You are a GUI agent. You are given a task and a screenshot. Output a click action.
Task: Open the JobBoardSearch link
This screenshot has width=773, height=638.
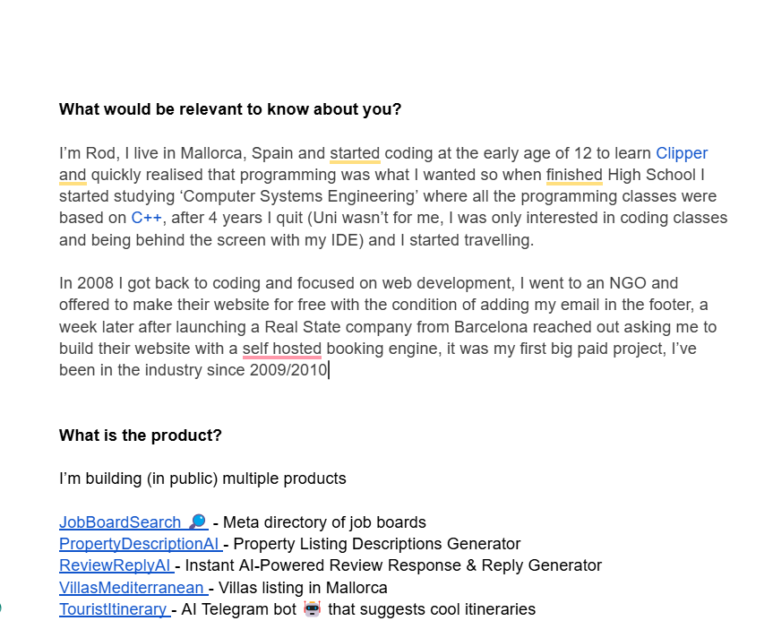119,522
